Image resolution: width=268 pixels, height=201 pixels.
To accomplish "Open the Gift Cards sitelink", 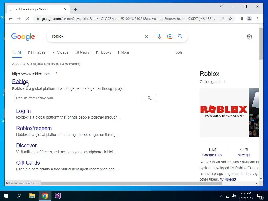I will 28,163.
